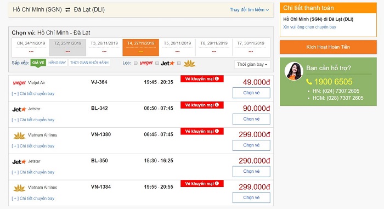Select date tab T3, 26/11/2019
The image size is (384, 209).
[x=104, y=47]
